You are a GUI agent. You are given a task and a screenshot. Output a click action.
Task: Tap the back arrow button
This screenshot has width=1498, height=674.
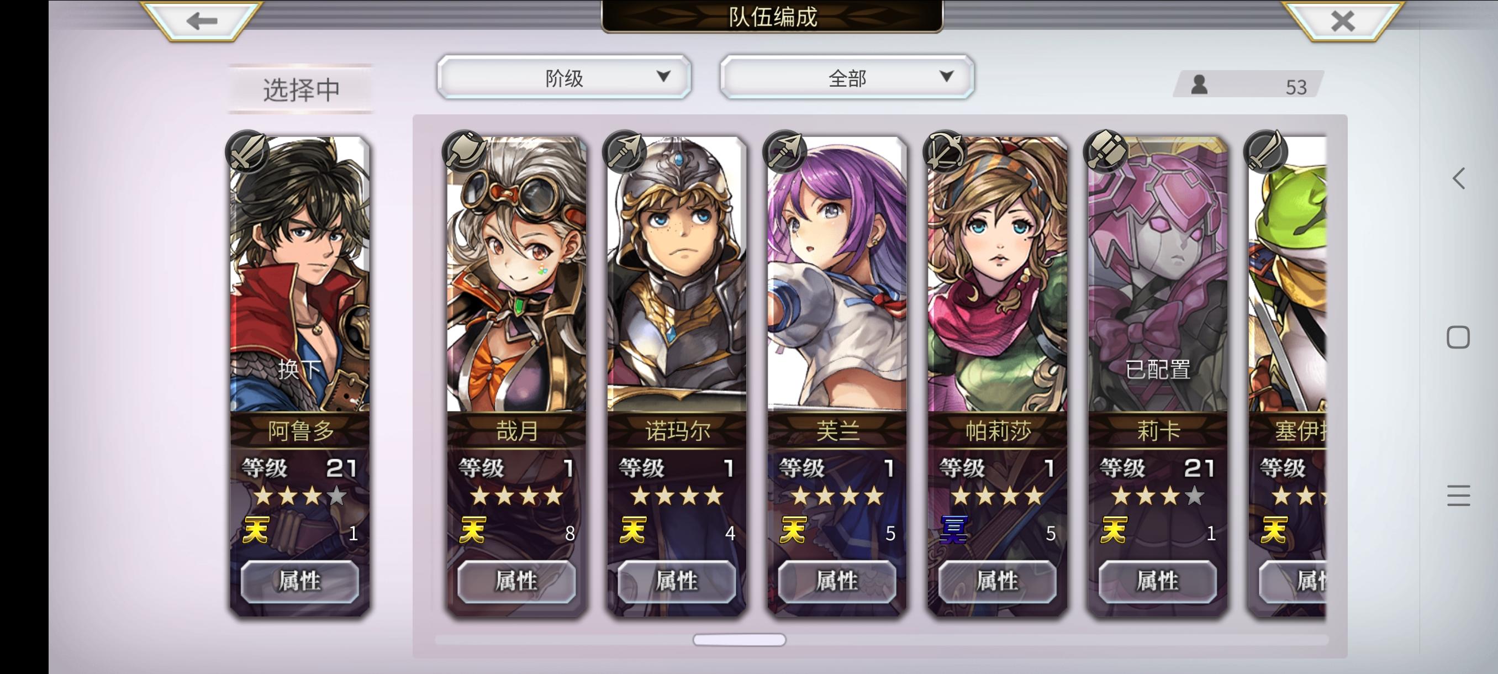(x=202, y=21)
